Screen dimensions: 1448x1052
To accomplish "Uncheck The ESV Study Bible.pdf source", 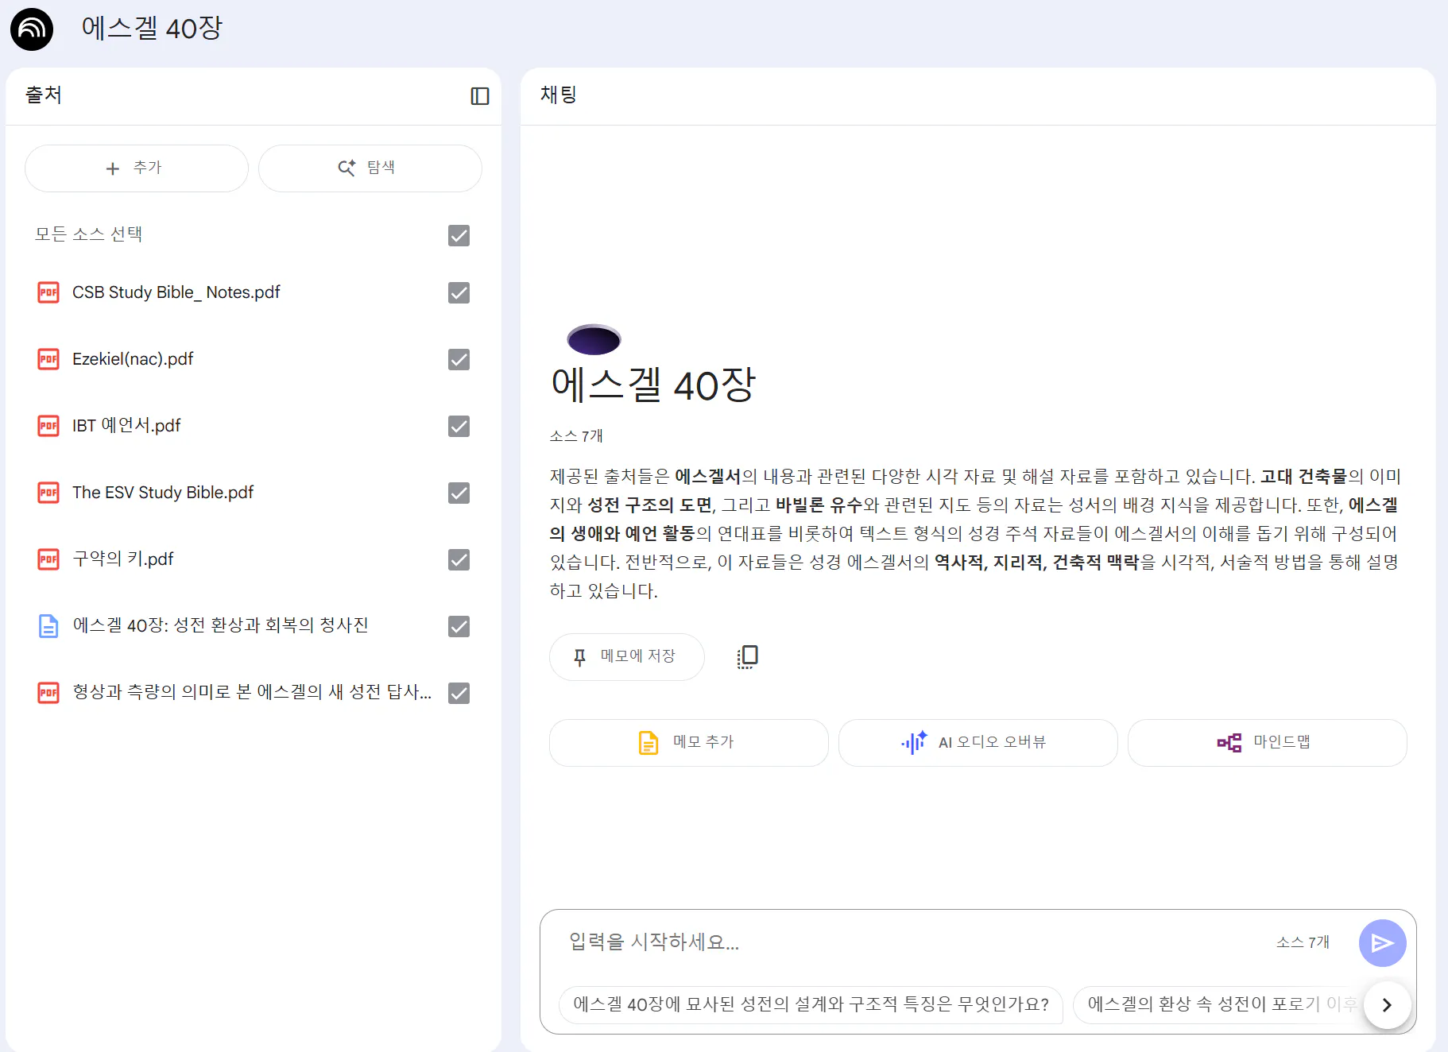I will [459, 493].
